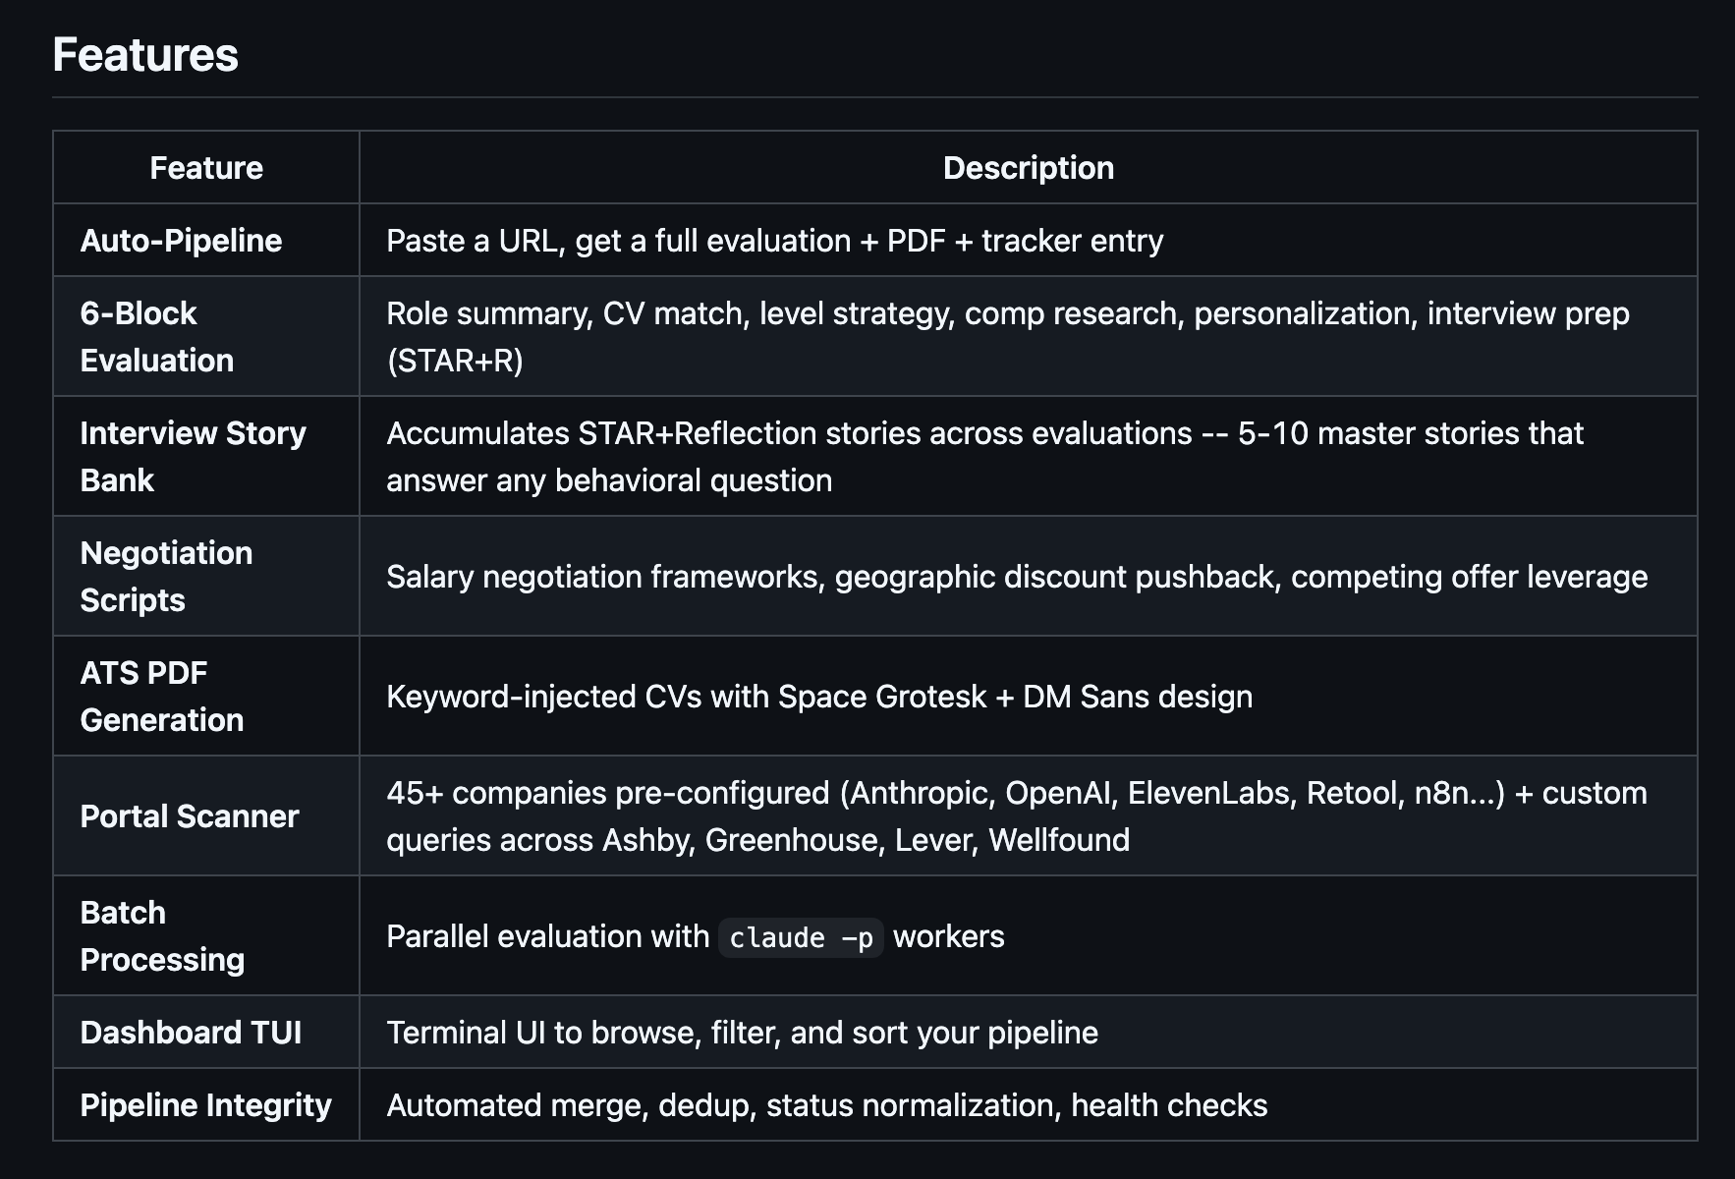Select the Negotiation Scripts feature name
The width and height of the screenshot is (1735, 1179).
(x=166, y=577)
